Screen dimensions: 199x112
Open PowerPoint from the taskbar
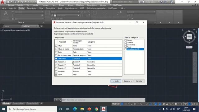[89, 109]
